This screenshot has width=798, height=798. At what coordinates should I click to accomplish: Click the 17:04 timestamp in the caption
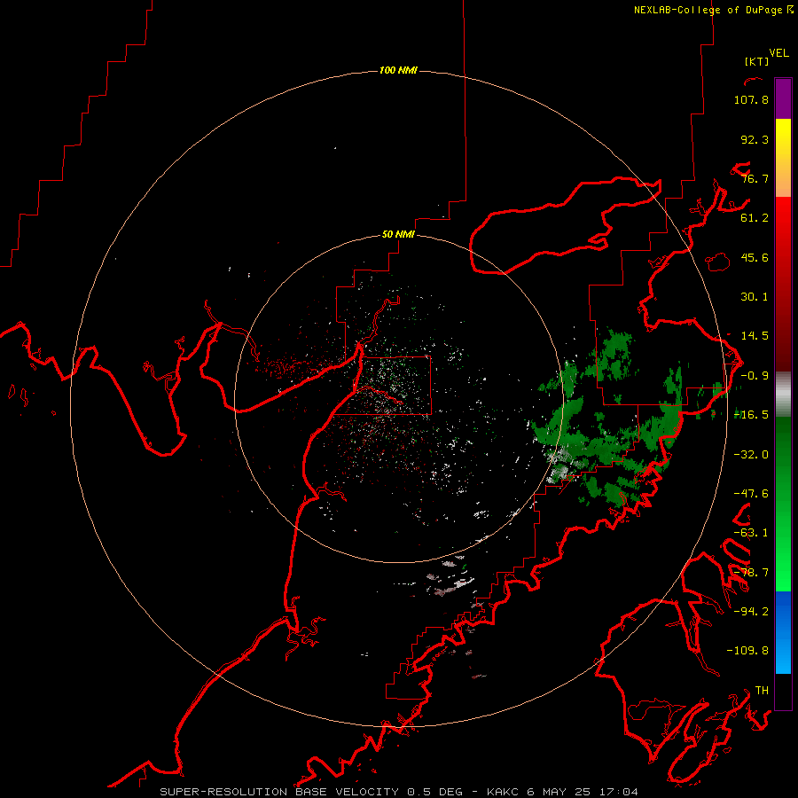point(619,792)
